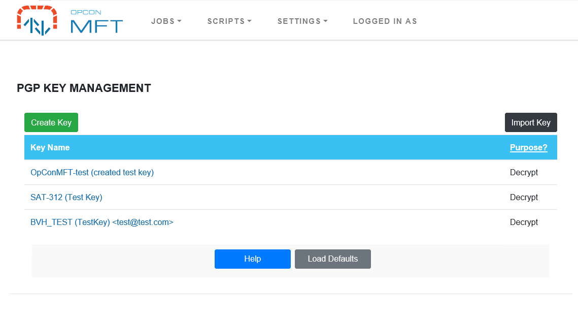Click the OpCon MFT logo icon
The image size is (578, 320).
(37, 21)
